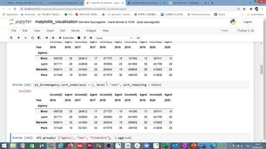
Task: Reload the page
Action: tap(15, 9)
